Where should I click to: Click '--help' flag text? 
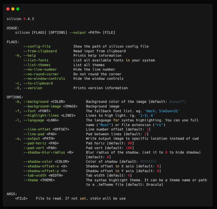pyautogui.click(x=30, y=56)
